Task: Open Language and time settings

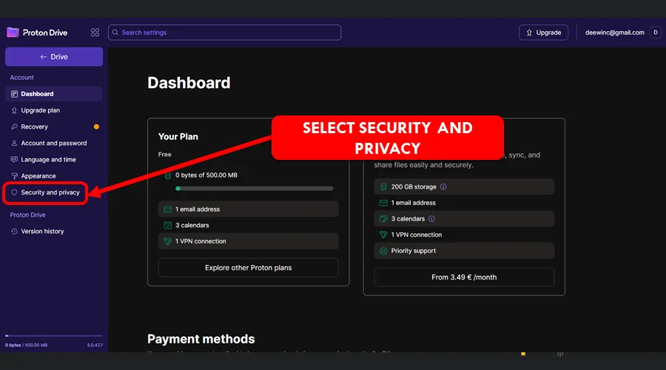Action: pos(54,160)
